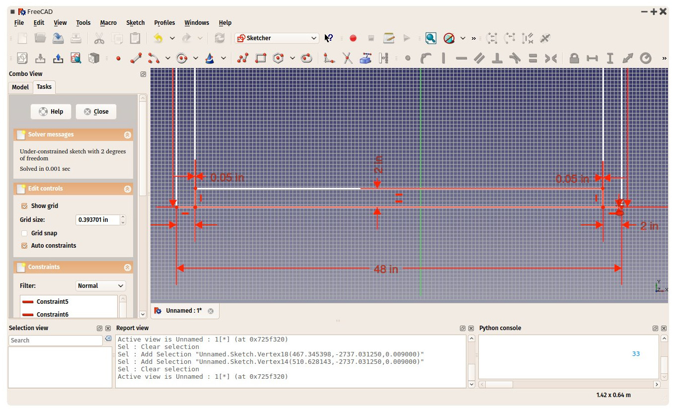The width and height of the screenshot is (677, 412).
Task: Toggle the Auto constraints checkbox
Action: (x=24, y=246)
